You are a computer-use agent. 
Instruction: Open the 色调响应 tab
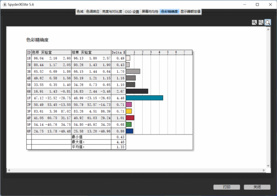[x=93, y=12]
